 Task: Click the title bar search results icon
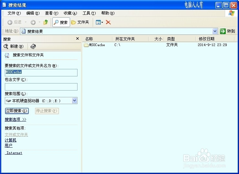5,5
